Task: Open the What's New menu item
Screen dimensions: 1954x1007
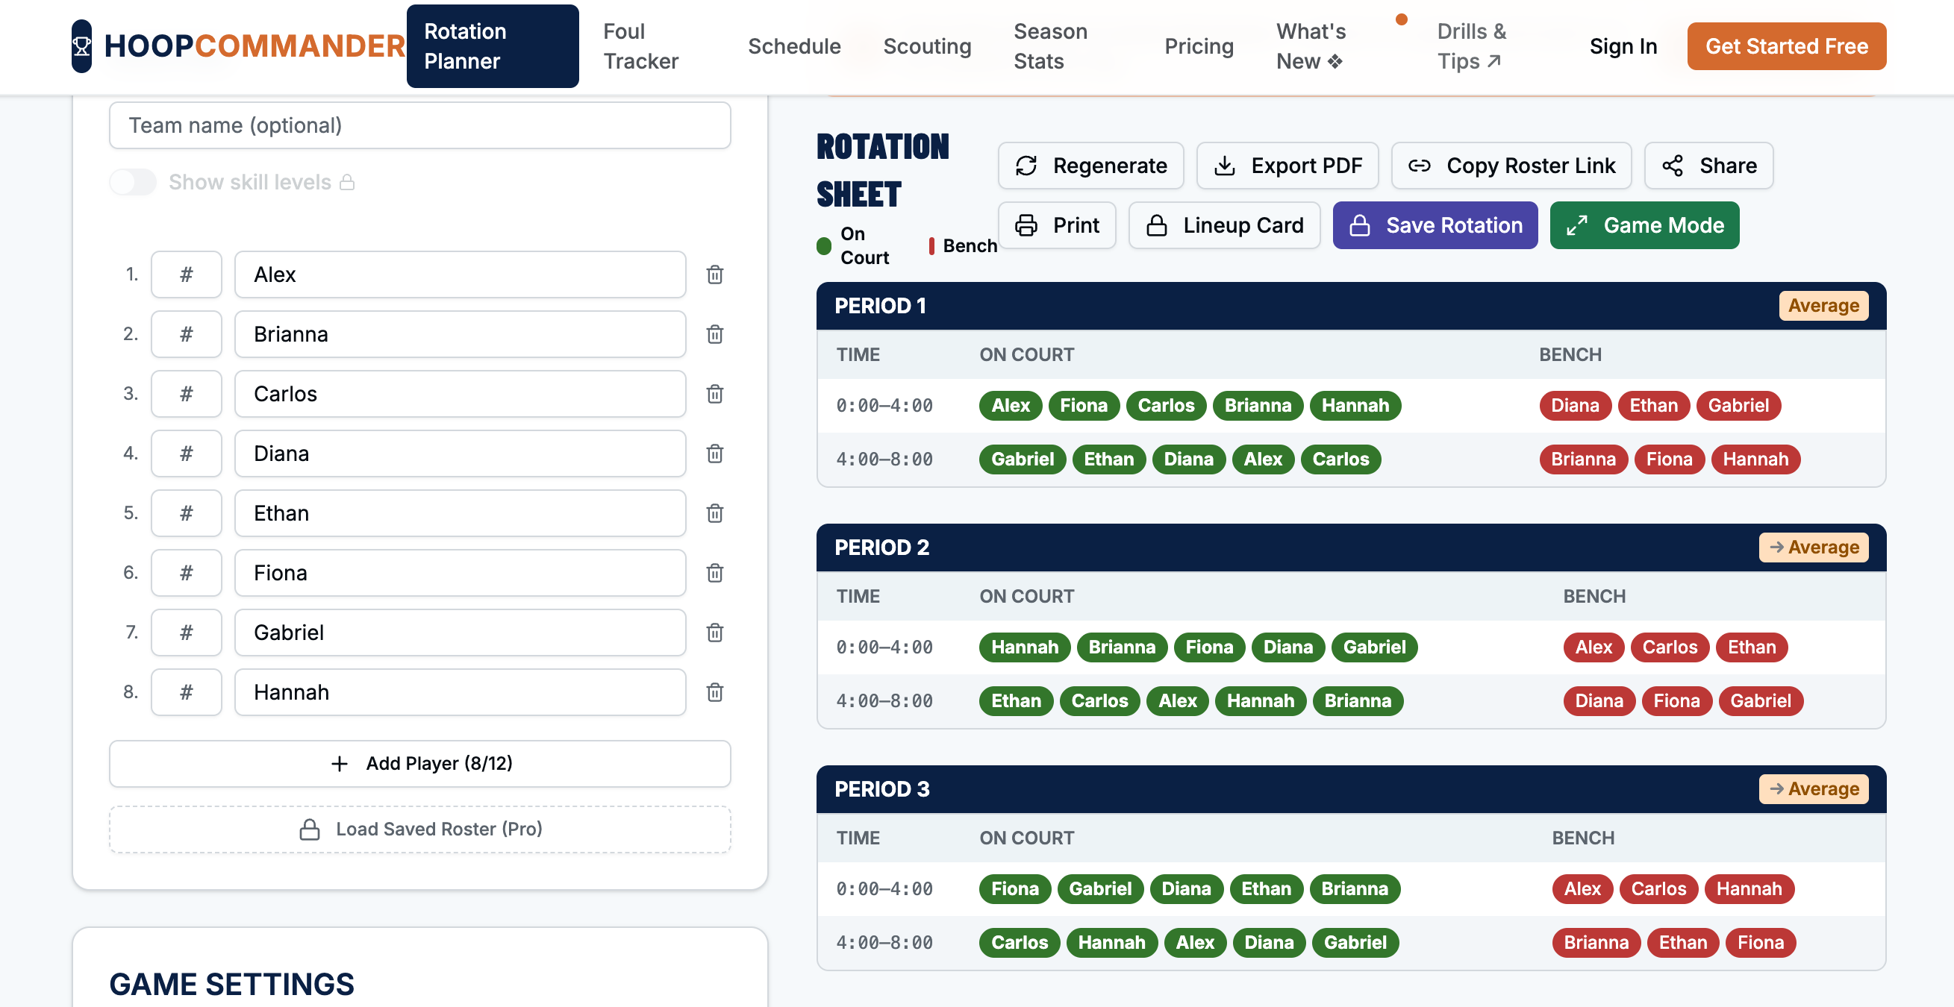Action: click(1310, 46)
